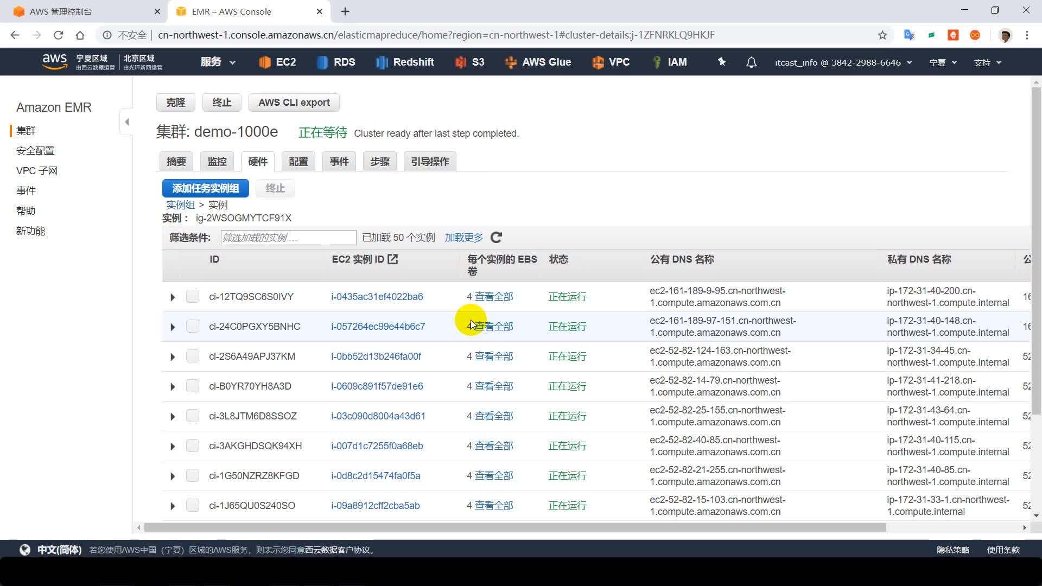Expand row details for ci-24C0PGXY5BNHC
Screen dimensions: 1042x586
point(173,327)
